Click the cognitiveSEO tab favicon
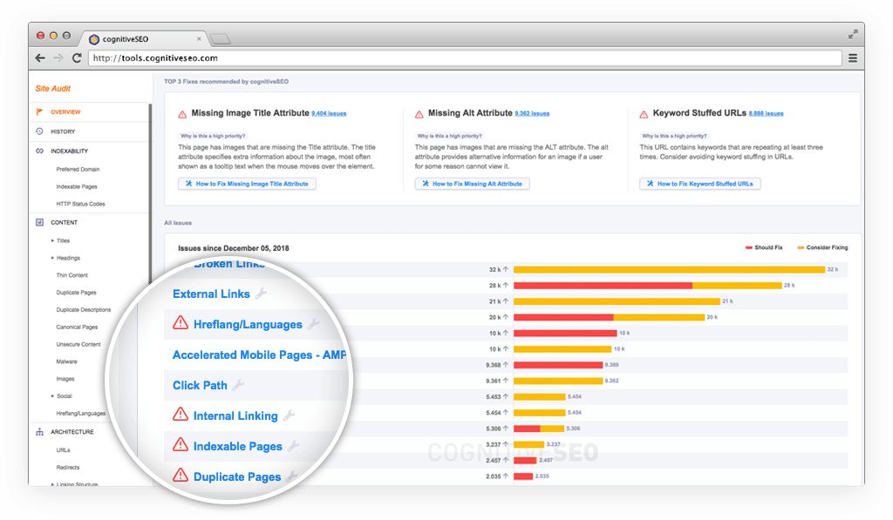 (x=94, y=39)
